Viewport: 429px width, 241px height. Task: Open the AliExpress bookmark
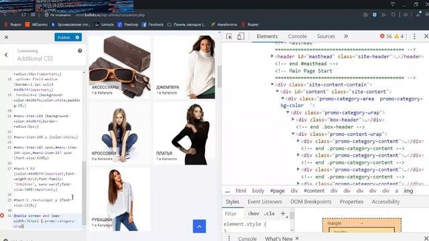36,24
